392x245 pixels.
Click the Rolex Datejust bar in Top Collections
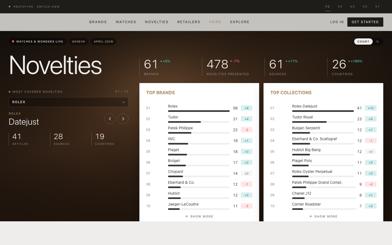[x=323, y=111]
